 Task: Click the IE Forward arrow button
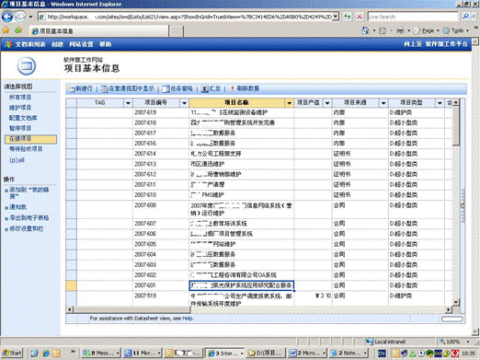pos(20,17)
